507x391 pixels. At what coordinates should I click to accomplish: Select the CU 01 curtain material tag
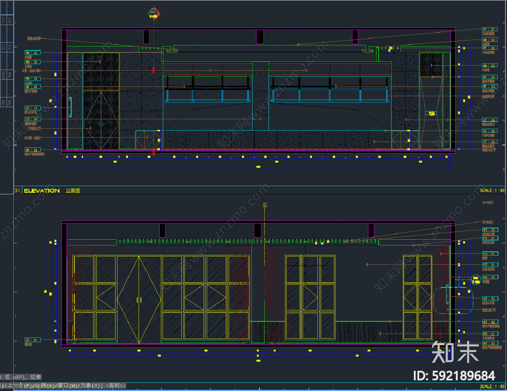pos(489,254)
